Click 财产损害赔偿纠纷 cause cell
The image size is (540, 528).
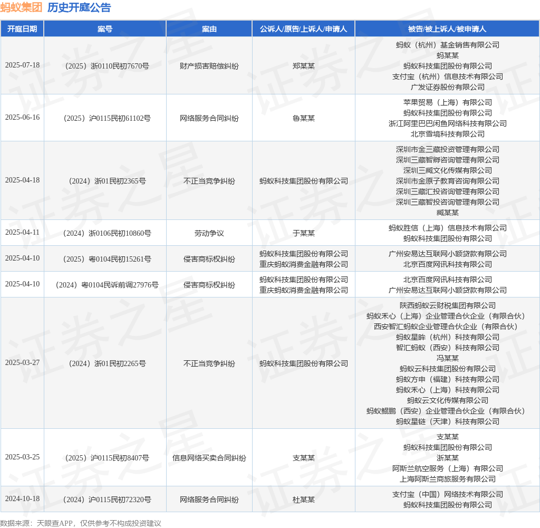click(209, 66)
